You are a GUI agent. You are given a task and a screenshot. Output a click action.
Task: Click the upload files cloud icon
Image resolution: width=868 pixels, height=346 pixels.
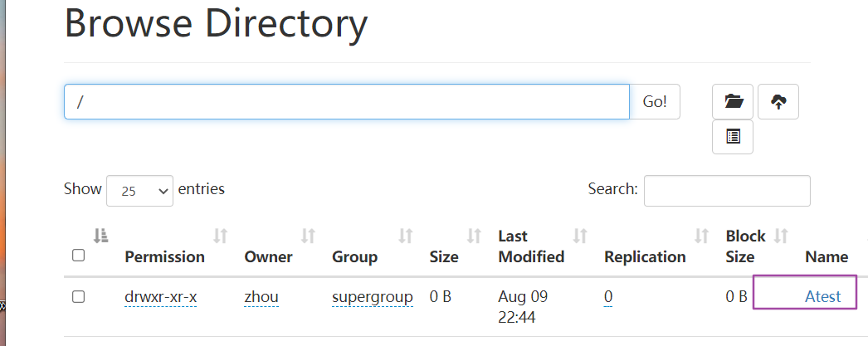click(778, 102)
